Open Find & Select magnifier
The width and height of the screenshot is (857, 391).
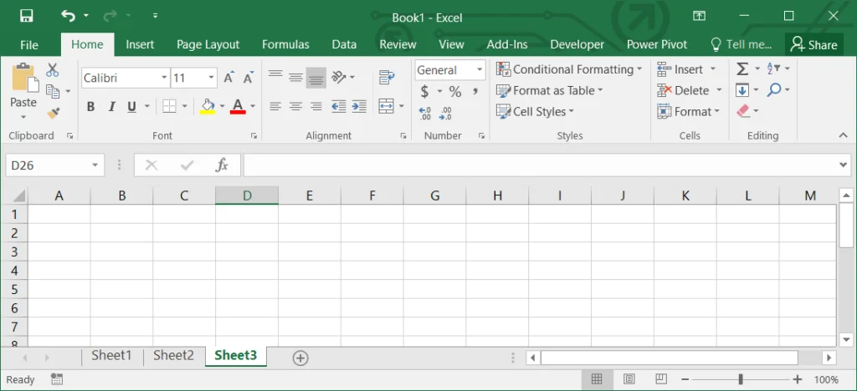(774, 90)
